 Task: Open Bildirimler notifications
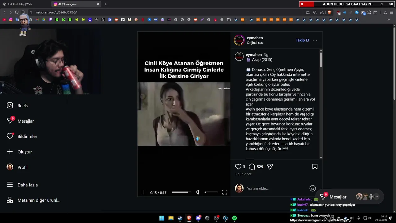click(22, 136)
